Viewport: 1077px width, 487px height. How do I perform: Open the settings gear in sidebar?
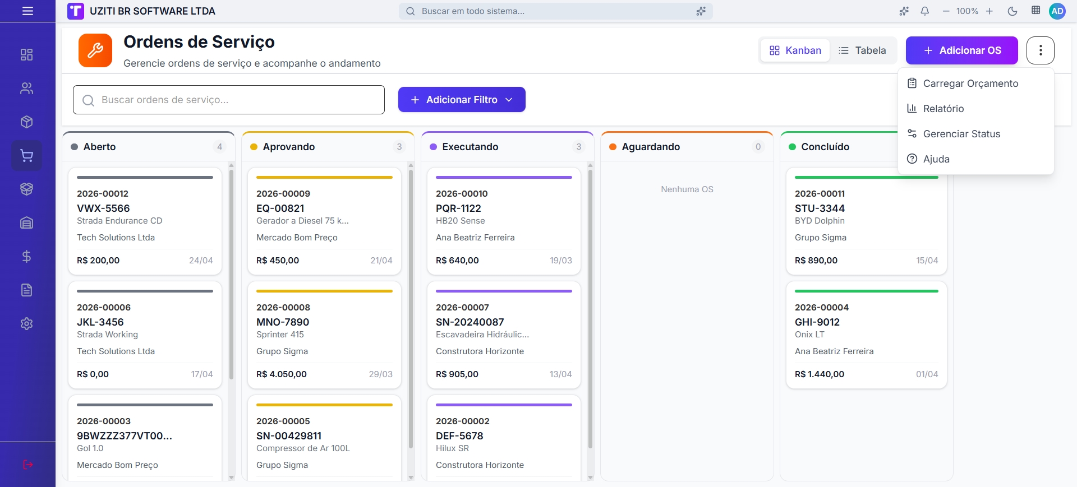coord(26,324)
